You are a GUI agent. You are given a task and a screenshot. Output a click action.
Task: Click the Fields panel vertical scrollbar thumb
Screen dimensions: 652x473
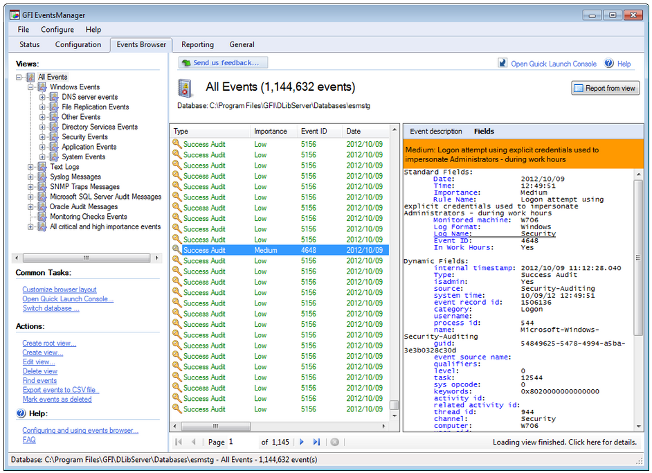[x=638, y=258]
